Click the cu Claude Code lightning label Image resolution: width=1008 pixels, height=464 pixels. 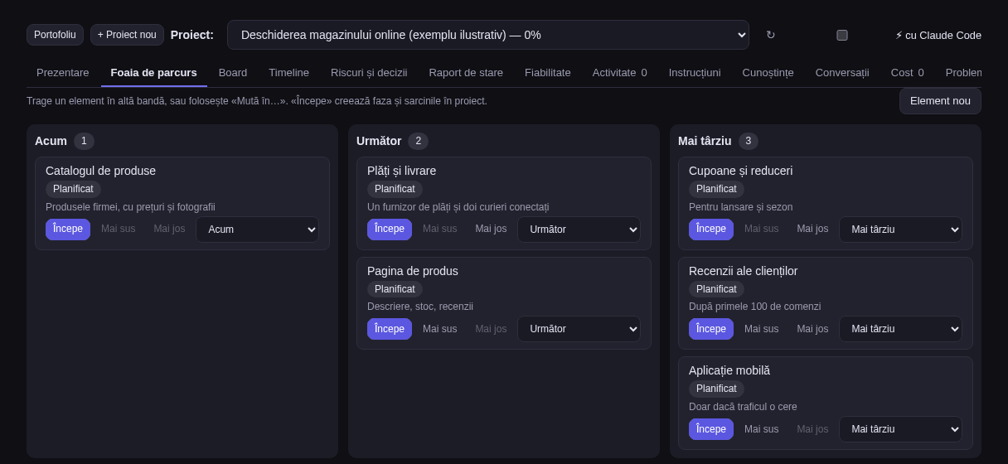point(938,35)
